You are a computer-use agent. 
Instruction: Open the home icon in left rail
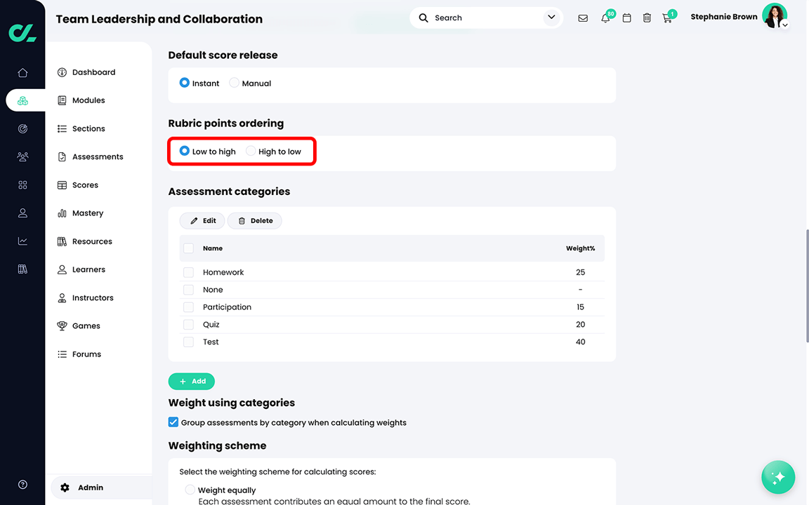click(x=22, y=73)
